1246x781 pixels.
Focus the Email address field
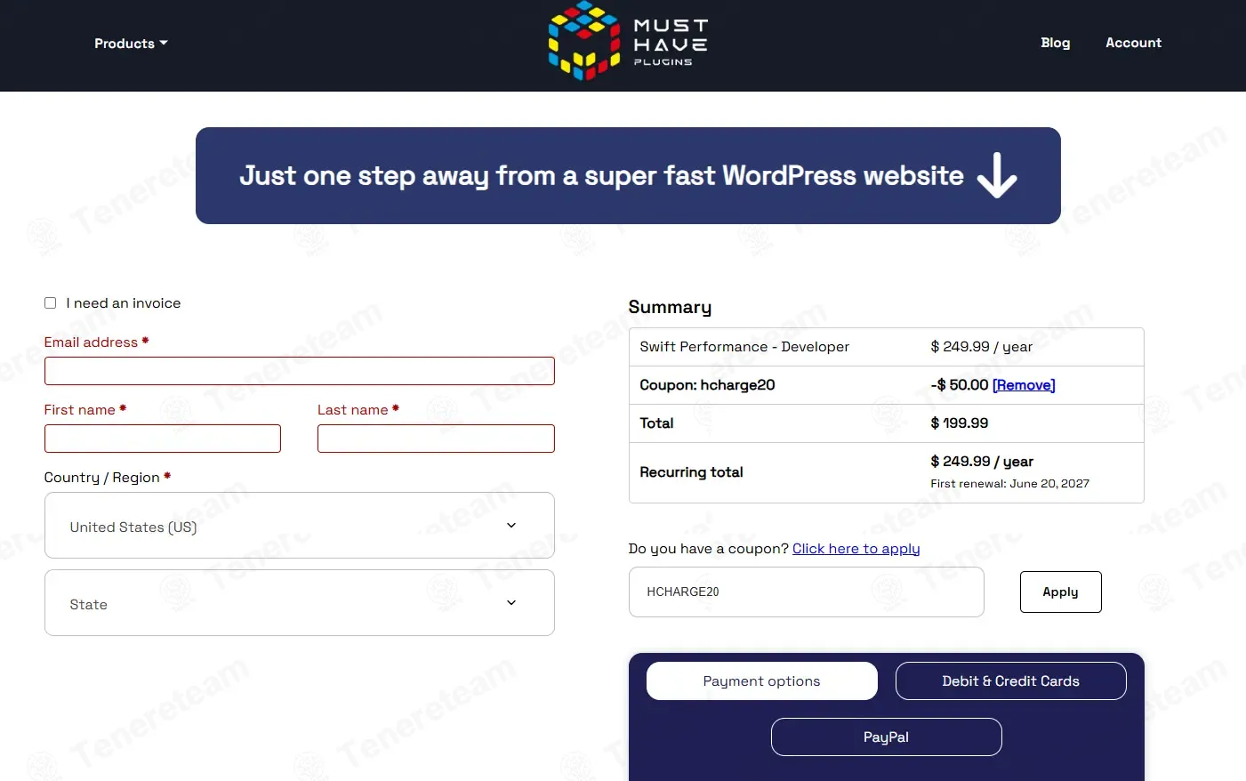point(300,371)
